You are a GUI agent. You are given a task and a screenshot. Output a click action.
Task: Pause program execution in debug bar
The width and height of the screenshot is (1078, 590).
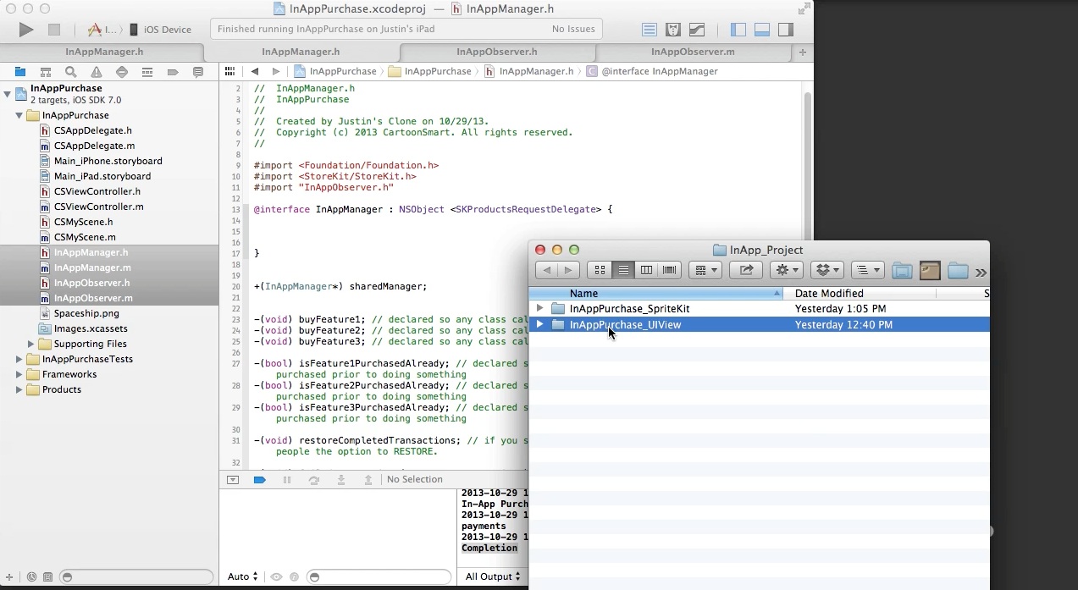tap(287, 480)
